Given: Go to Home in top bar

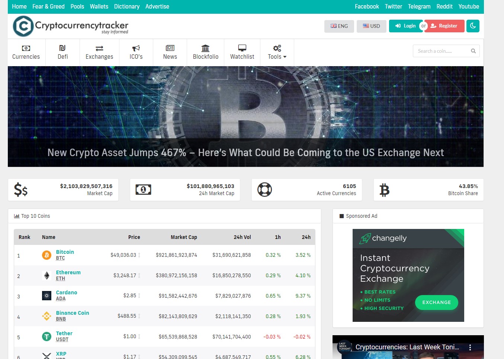Looking at the screenshot, I should [19, 6].
